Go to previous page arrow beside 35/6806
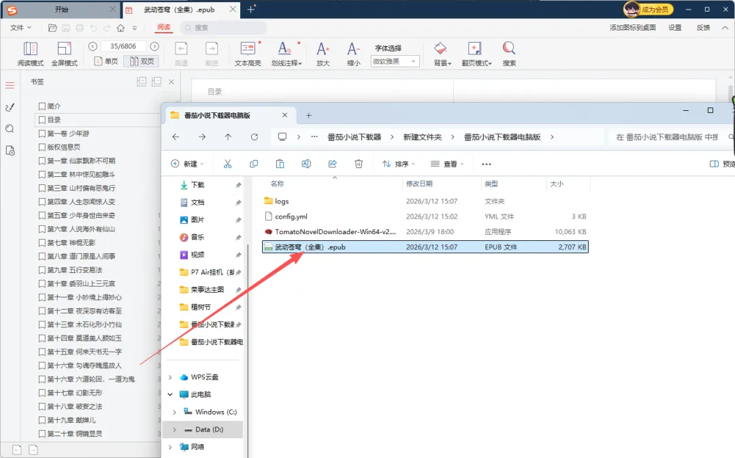735x458 pixels. [x=93, y=46]
